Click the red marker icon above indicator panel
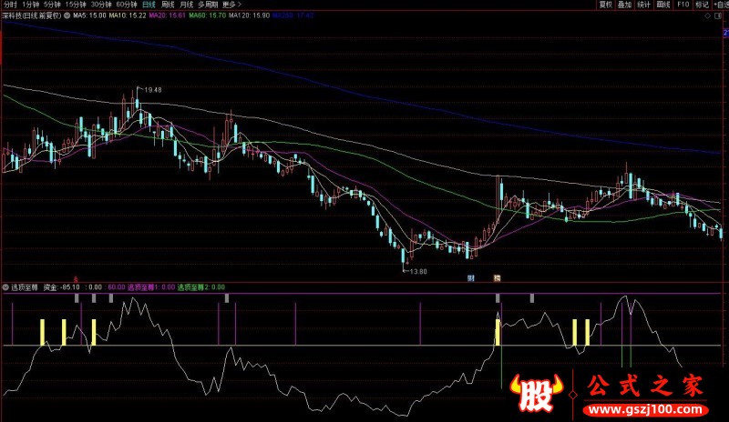This screenshot has height=422, width=729. (x=76, y=278)
